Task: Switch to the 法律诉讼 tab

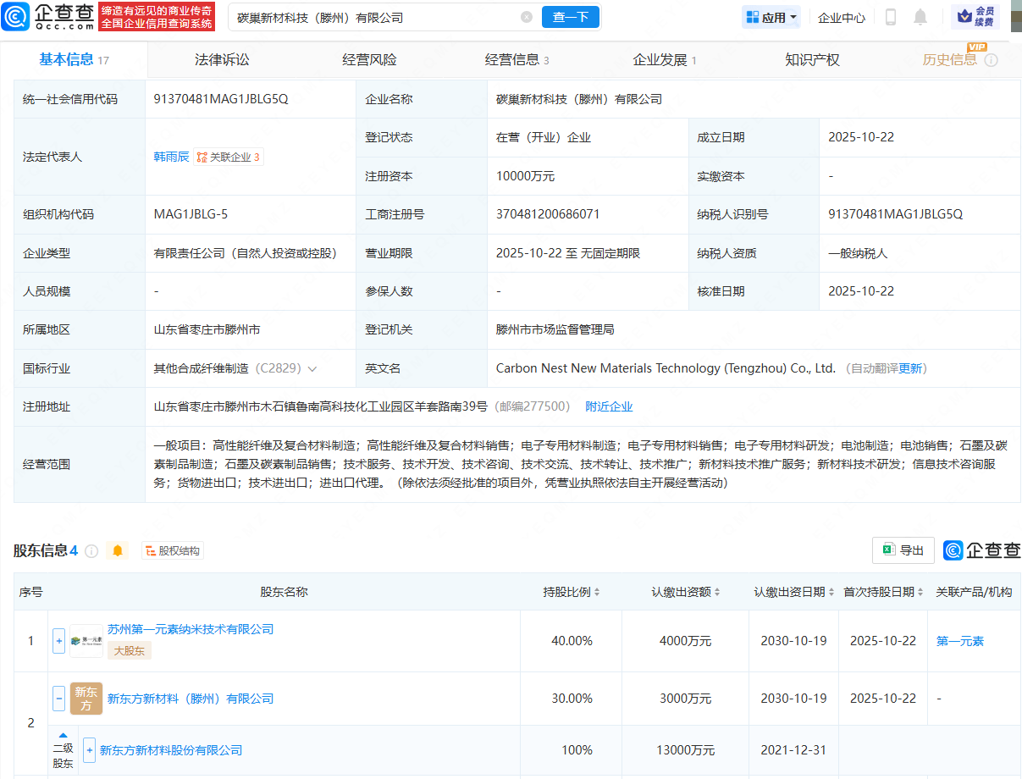Action: pos(222,60)
